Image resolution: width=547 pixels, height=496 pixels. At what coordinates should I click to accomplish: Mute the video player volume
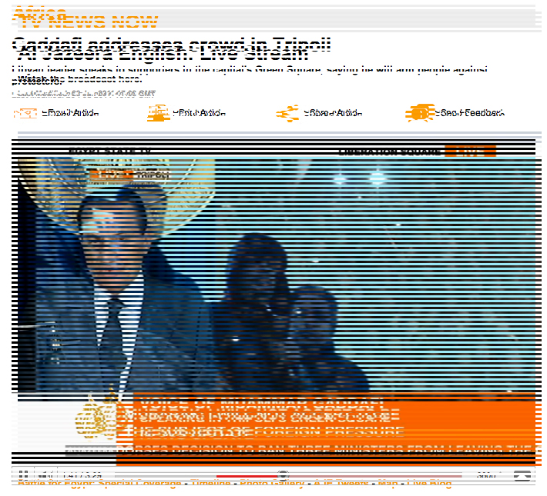click(x=45, y=475)
